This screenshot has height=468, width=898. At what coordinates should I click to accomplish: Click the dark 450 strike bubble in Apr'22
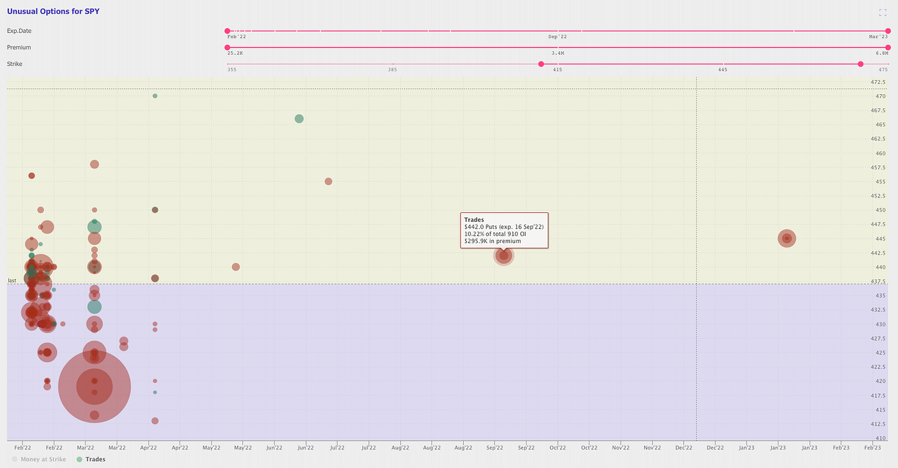point(155,210)
